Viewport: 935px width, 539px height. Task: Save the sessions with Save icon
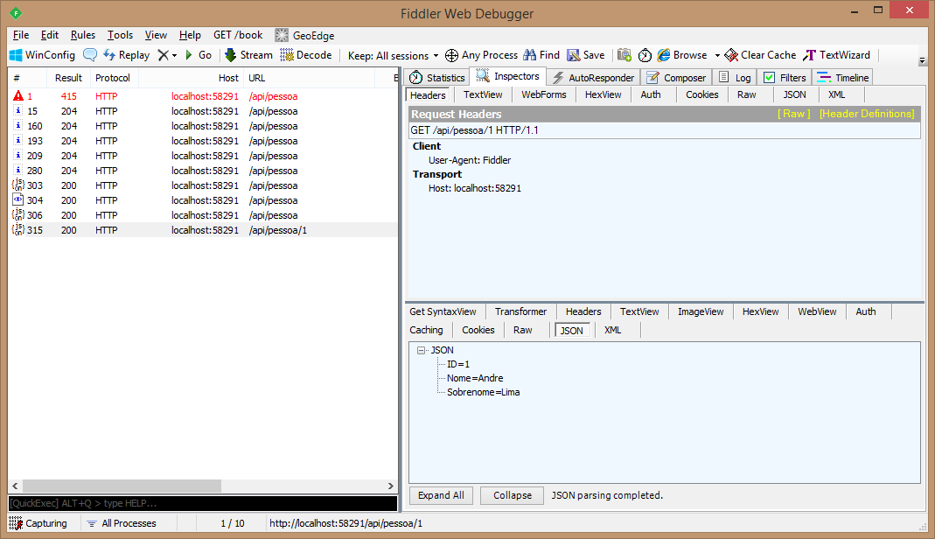point(585,55)
